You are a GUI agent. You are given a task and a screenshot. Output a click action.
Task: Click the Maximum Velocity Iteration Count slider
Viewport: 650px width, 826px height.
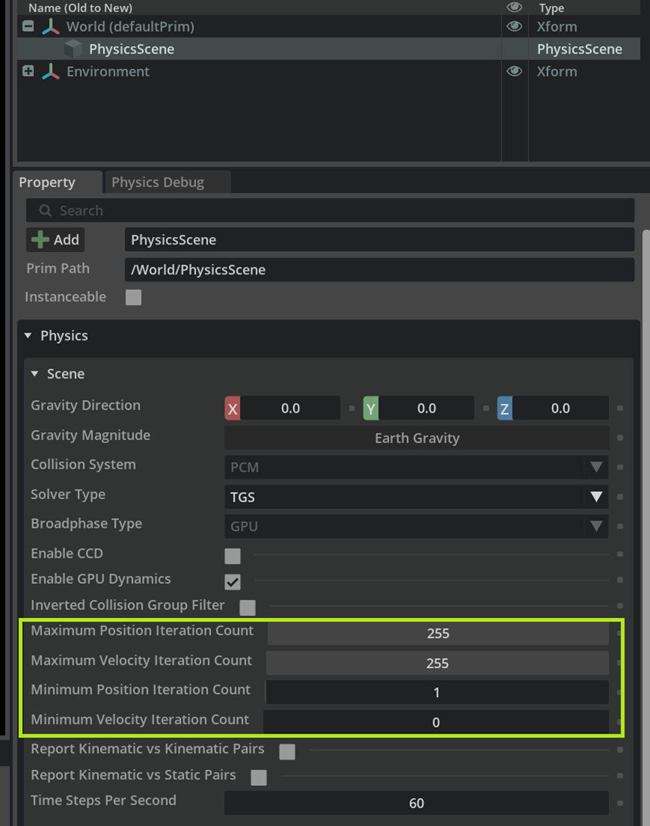click(437, 663)
